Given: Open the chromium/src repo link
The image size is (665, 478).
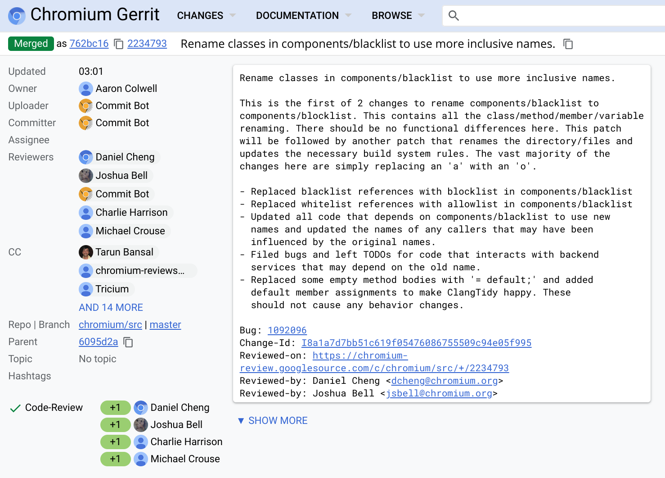Looking at the screenshot, I should click(110, 325).
